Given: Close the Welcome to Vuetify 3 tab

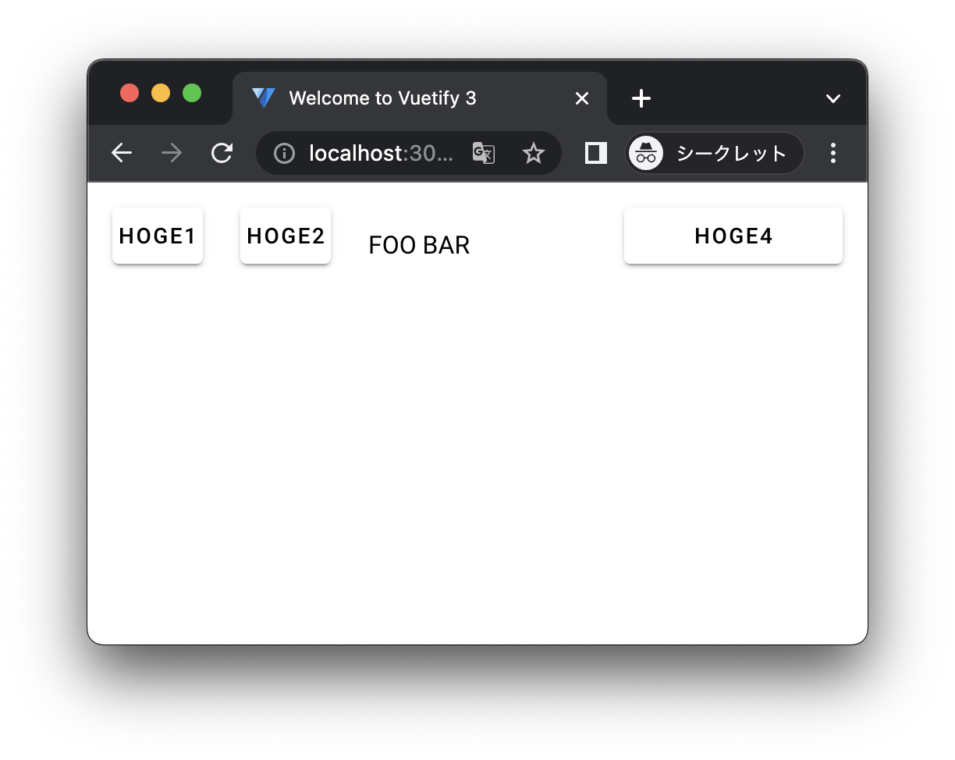Looking at the screenshot, I should (582, 98).
